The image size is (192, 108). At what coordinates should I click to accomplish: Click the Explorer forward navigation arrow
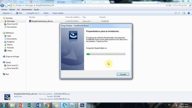pyautogui.click(x=6, y=5)
